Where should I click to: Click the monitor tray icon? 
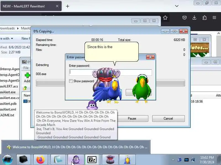(186, 160)
